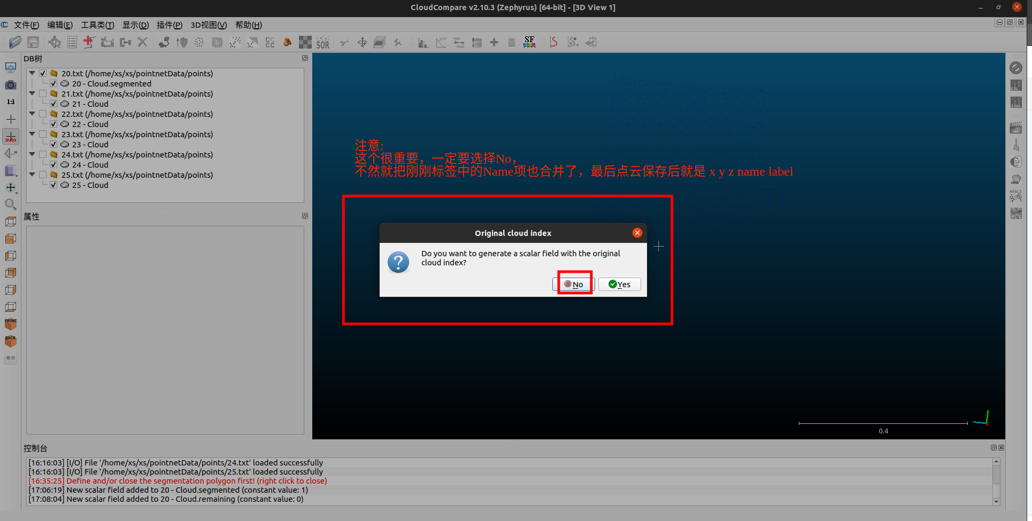Click the CC label connected components icon
The height and width of the screenshot is (521, 1032).
(270, 42)
